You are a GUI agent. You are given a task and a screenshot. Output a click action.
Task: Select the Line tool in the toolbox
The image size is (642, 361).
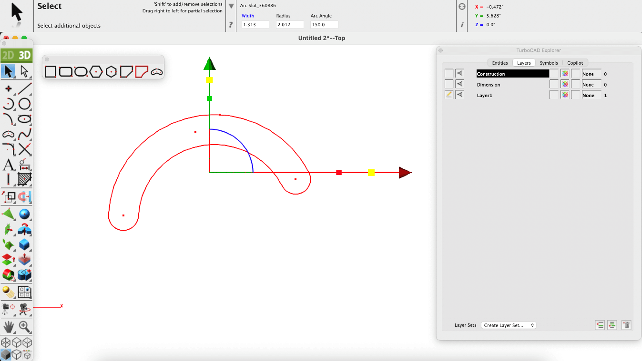pos(25,88)
